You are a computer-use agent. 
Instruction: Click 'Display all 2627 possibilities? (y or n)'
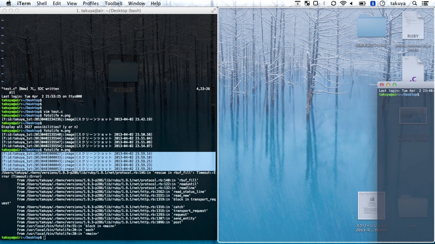(x=40, y=127)
